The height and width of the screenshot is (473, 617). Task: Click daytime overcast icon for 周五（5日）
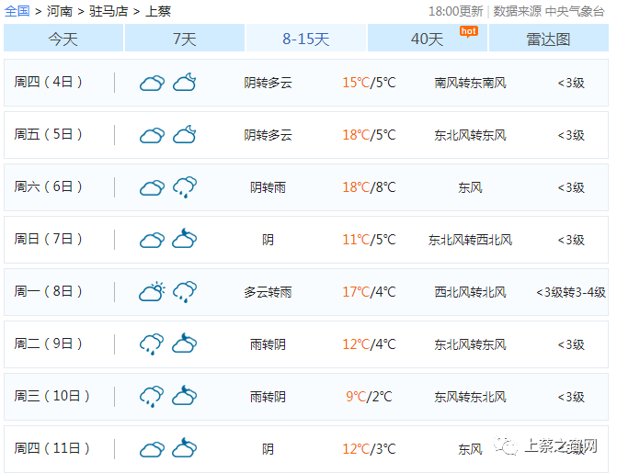coord(152,135)
